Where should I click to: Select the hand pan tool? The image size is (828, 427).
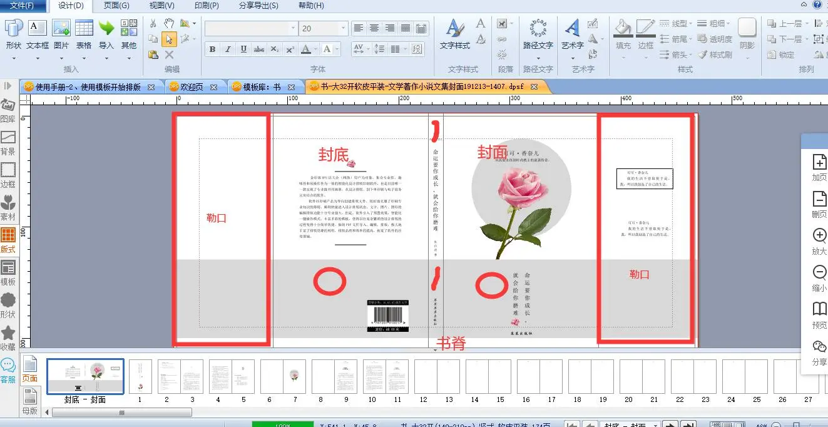tap(169, 24)
